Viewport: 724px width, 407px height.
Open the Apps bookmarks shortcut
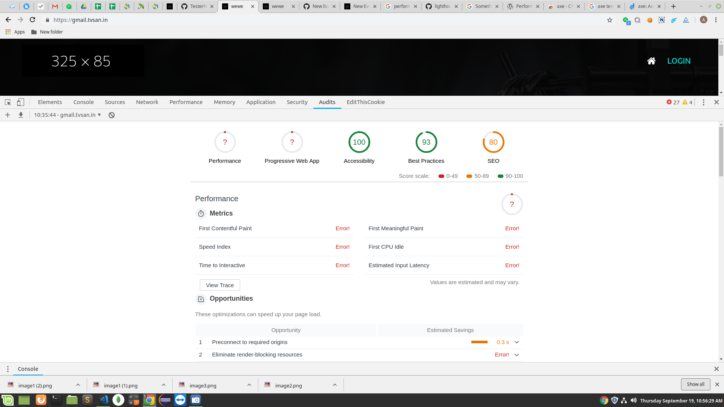[x=15, y=32]
